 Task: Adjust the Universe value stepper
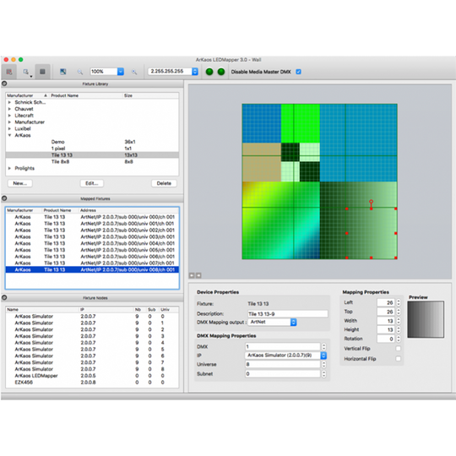323,365
